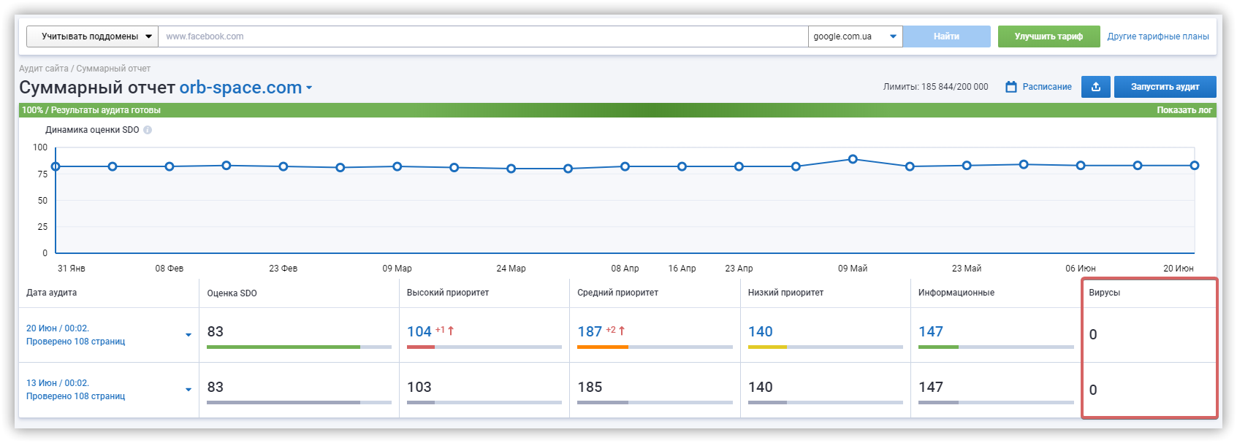Click the red up arrow beside 104
The height and width of the screenshot is (443, 1237).
(x=451, y=331)
